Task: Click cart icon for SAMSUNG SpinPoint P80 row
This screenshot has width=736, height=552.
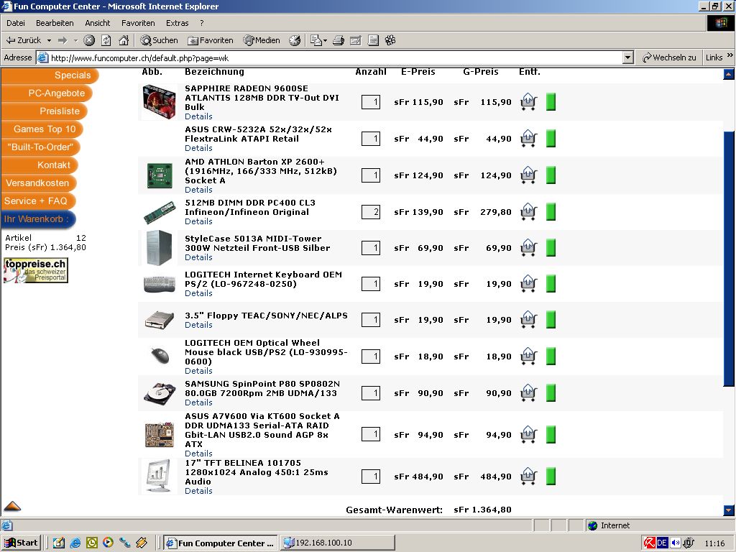Action: (x=529, y=393)
